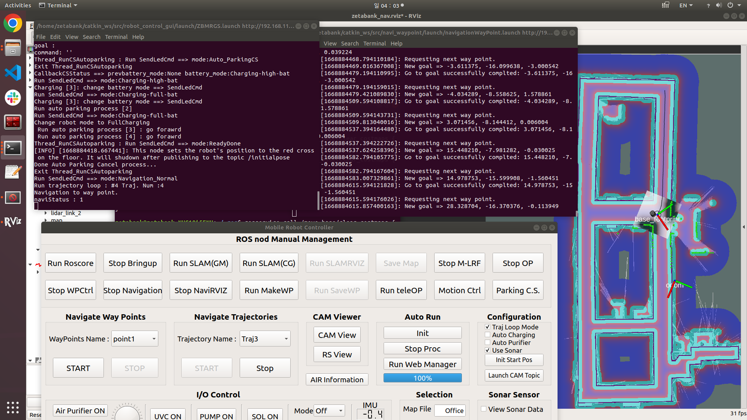Open the WayPoints Name dropdown

tap(135, 339)
